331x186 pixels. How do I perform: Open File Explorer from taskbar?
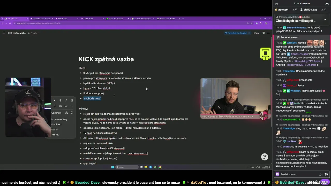coord(146,167)
